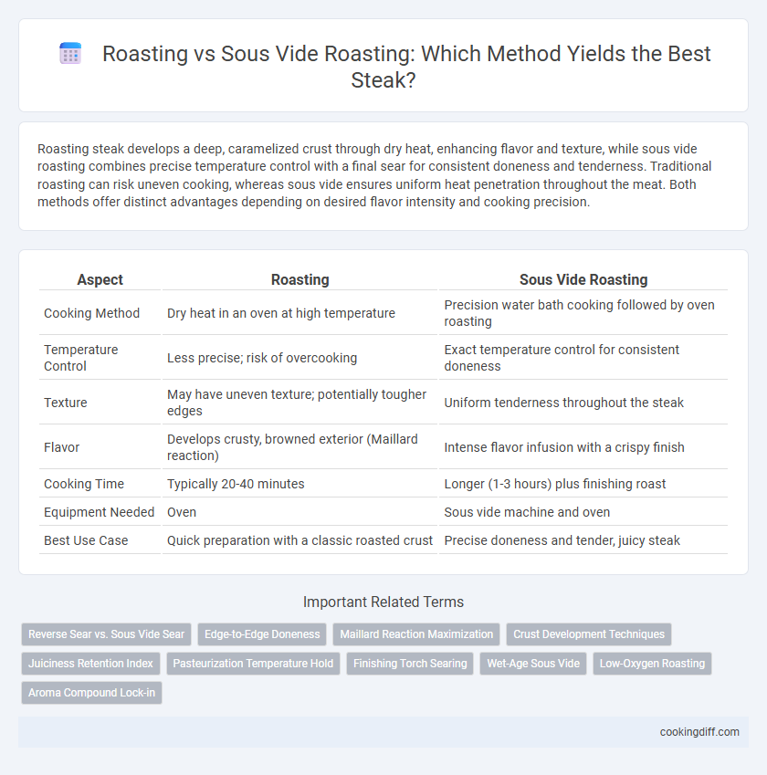Open the Maillard Reaction Maximization tag
This screenshot has height=775, width=767.
[416, 634]
